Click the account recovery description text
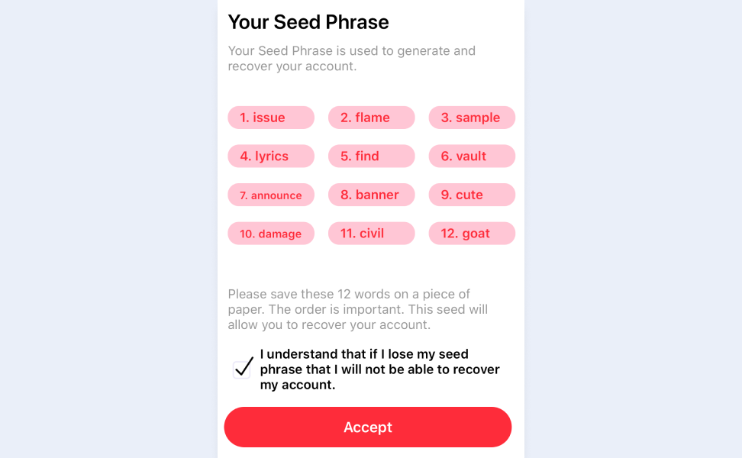Image resolution: width=742 pixels, height=458 pixels. pos(351,58)
